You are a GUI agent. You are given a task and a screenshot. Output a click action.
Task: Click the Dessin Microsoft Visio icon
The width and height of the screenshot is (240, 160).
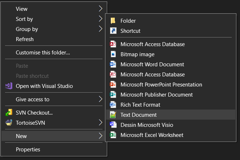113,125
